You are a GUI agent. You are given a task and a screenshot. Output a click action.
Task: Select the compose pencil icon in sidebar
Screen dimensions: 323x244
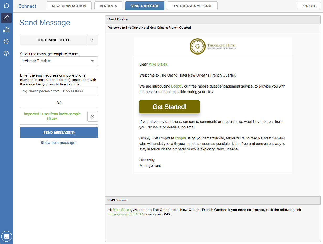6,18
